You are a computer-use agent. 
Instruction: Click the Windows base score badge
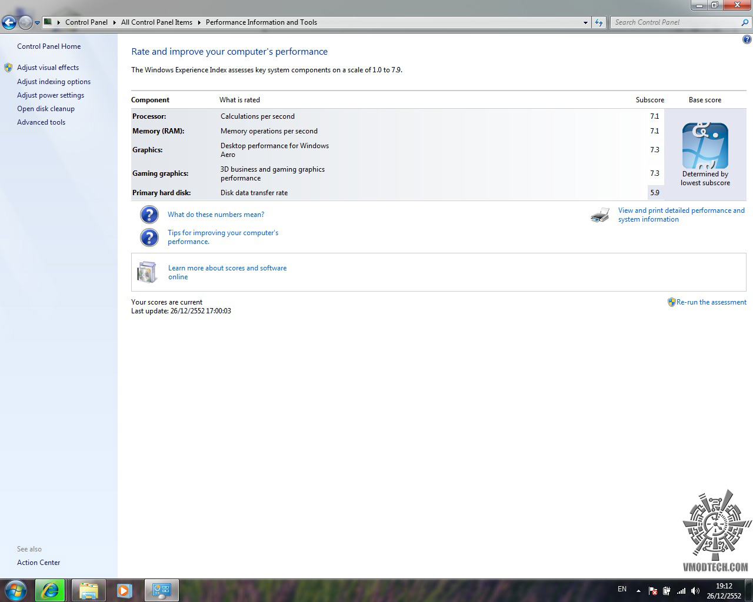[705, 146]
